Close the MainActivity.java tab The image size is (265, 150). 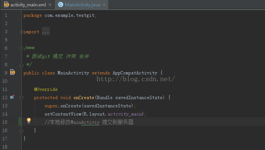point(104,5)
